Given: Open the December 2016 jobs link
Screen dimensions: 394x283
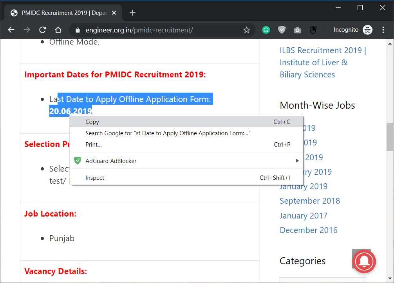Looking at the screenshot, I should [309, 230].
